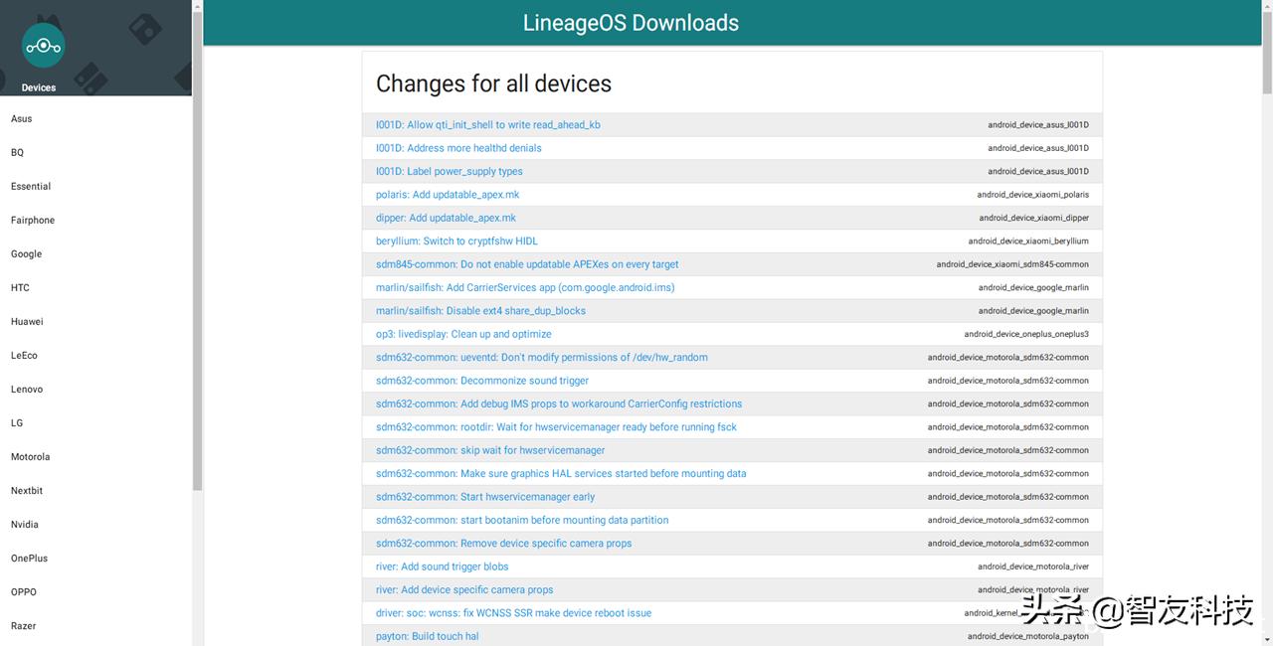Image resolution: width=1273 pixels, height=646 pixels.
Task: Select BQ in the device sidebar
Action: point(18,153)
